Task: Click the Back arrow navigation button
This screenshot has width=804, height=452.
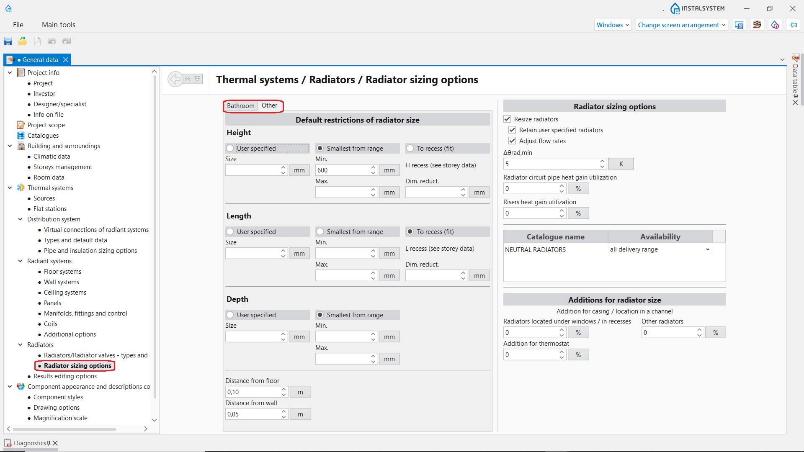Action: [x=175, y=79]
